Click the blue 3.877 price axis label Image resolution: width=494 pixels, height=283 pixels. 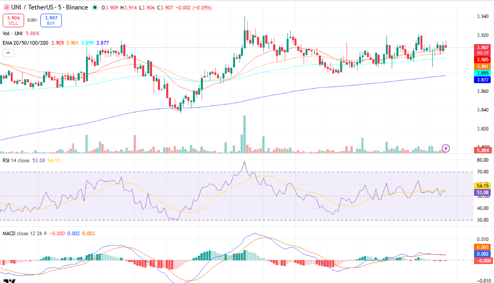coord(482,80)
